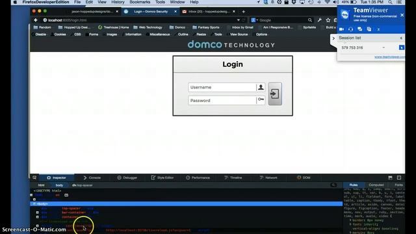Screen dimensions: 416x234
Task: Open the URL bar history dropdown arrow
Action: [x=239, y=20]
